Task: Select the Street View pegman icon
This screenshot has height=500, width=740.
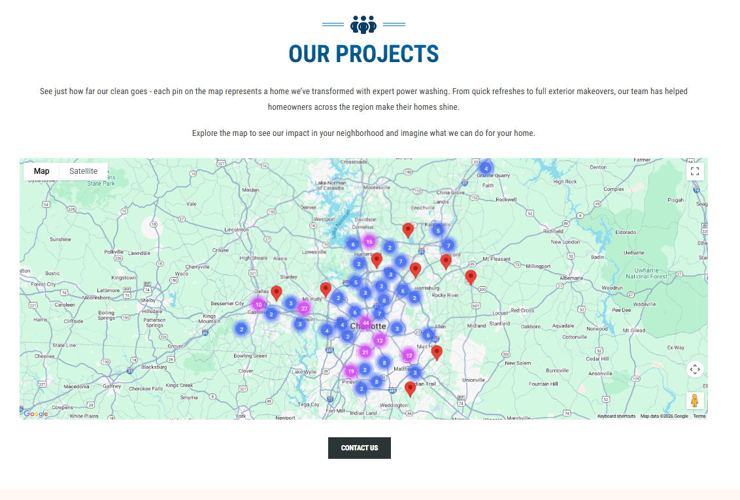Action: point(695,401)
